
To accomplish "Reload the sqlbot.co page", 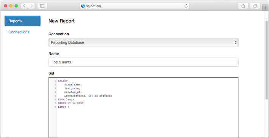I will point(186,6).
